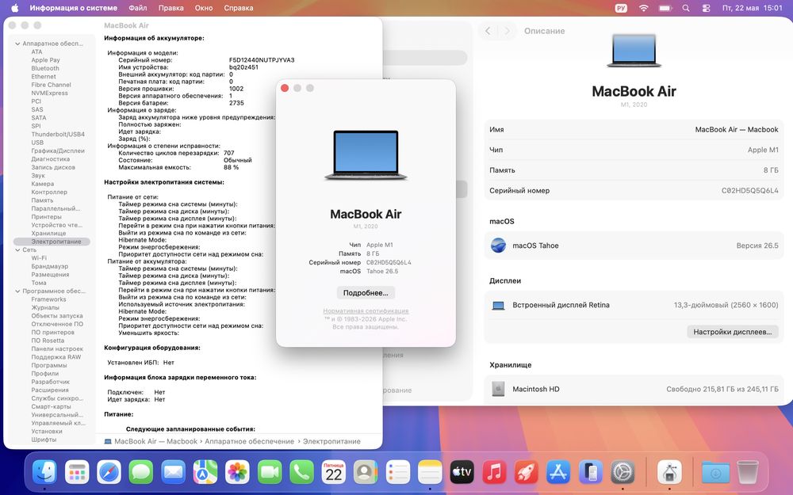Screen dimensions: 793x495
Task: Open the green Phone app in Dock
Action: tap(301, 472)
